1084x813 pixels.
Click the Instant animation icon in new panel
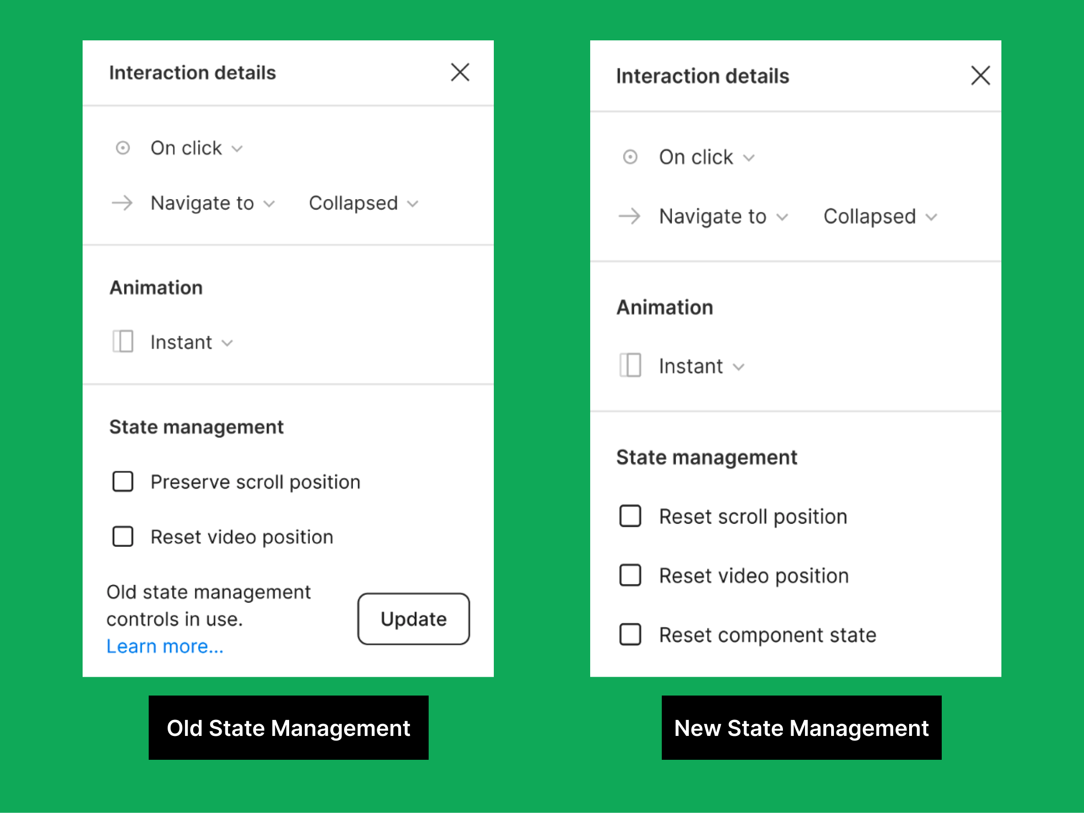[x=631, y=366]
